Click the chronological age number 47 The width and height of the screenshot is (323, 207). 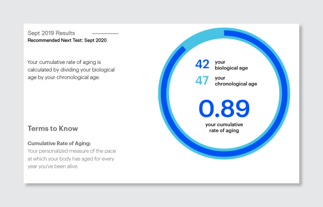(202, 80)
